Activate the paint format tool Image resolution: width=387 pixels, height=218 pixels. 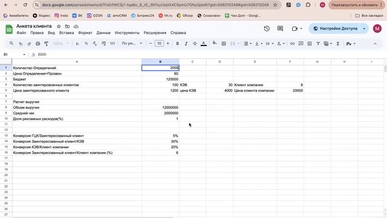46,44
